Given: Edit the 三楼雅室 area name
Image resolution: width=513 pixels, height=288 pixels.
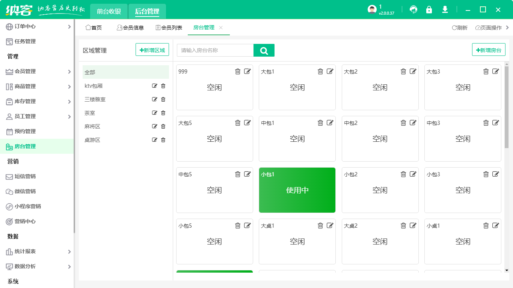Looking at the screenshot, I should [154, 99].
